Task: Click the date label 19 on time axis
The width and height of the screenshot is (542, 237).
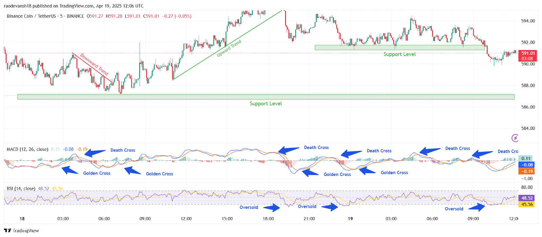Action: click(350, 219)
